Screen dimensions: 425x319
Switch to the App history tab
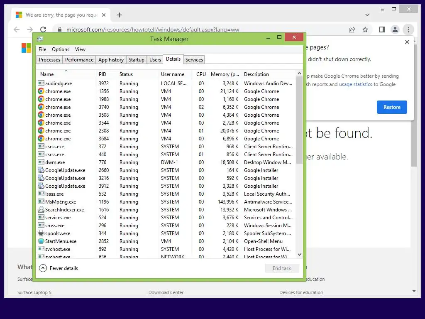(x=111, y=60)
